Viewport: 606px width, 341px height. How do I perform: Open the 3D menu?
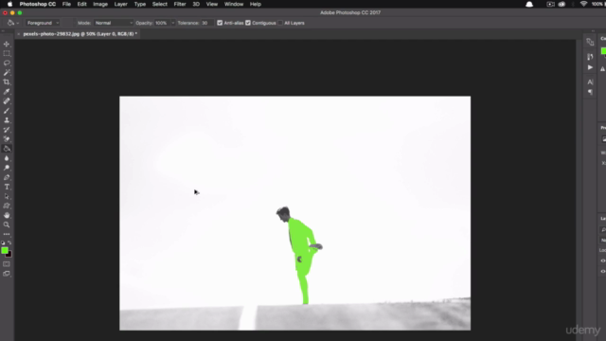click(x=196, y=4)
